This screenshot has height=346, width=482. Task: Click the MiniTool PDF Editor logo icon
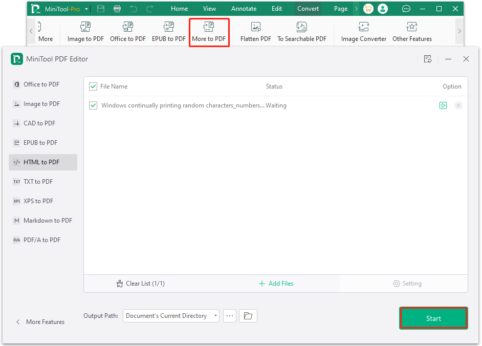click(x=16, y=59)
